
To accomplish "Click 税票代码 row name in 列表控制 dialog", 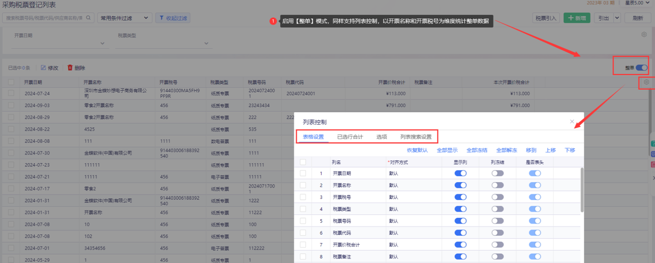I will coord(342,233).
